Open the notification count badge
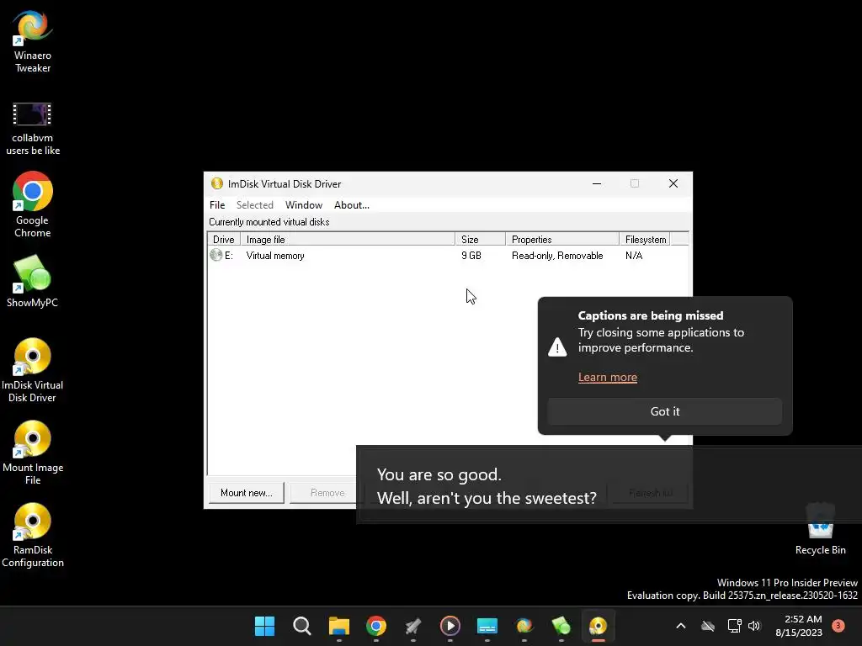The width and height of the screenshot is (862, 646). [838, 626]
